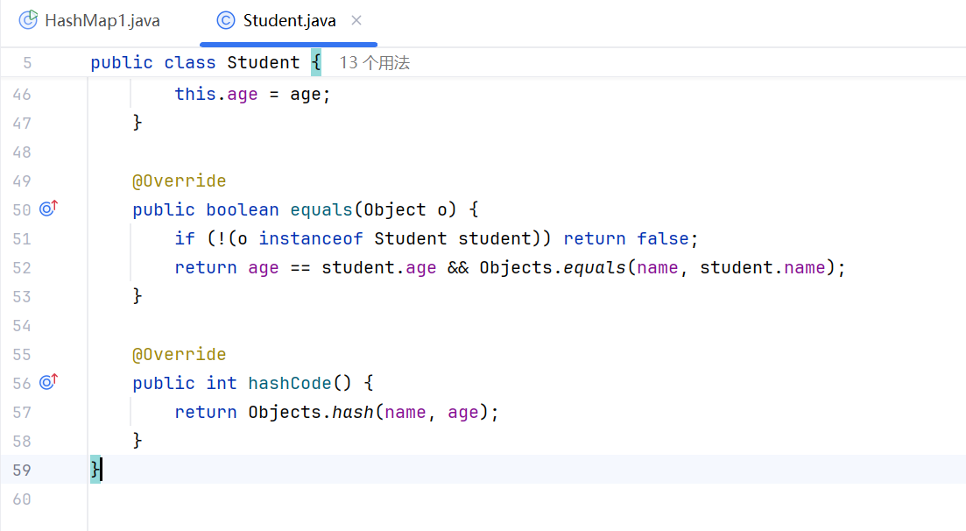Click the instanceof keyword on line 51
Viewport: 966px width, 531px height.
[x=311, y=238]
